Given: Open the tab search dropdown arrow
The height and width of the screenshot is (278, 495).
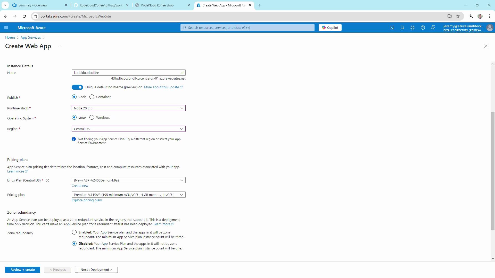Looking at the screenshot, I should coord(5,5).
